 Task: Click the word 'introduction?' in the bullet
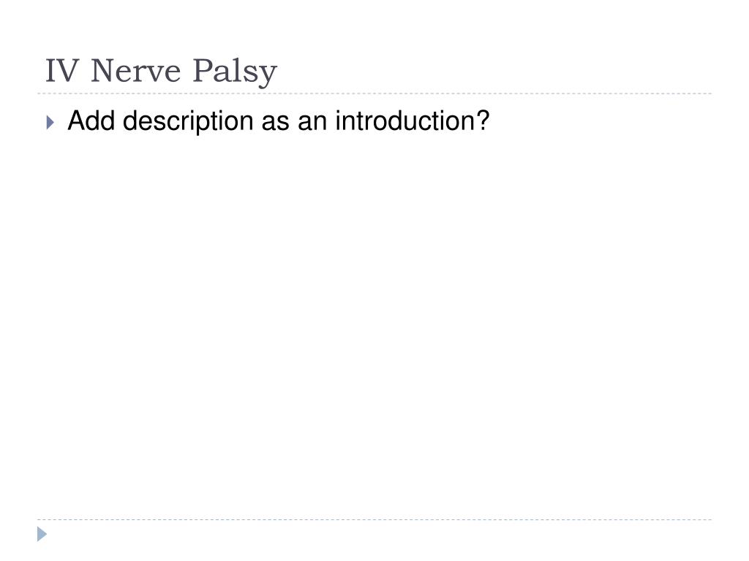point(413,121)
